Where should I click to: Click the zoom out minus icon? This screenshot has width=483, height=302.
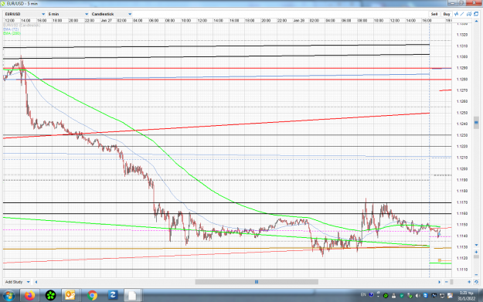[x=447, y=282]
